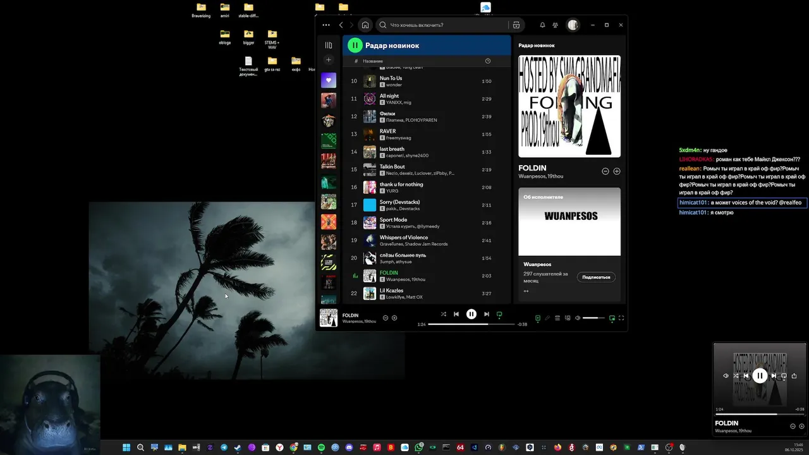Image resolution: width=809 pixels, height=455 pixels.
Task: Toggle shuffle in the miniplayer window
Action: click(736, 375)
